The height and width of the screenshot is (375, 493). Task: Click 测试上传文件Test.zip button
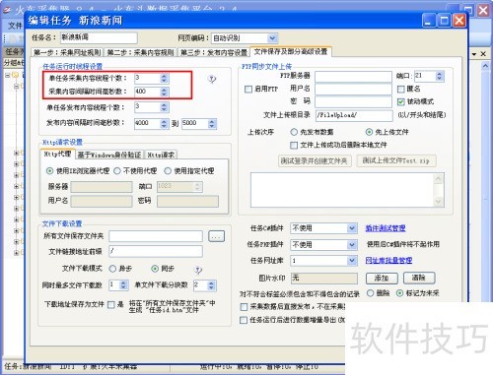coord(396,160)
